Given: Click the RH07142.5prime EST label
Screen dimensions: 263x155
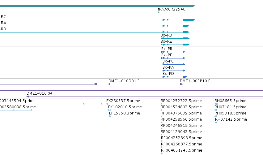Looking at the screenshot, I should pos(231,119).
